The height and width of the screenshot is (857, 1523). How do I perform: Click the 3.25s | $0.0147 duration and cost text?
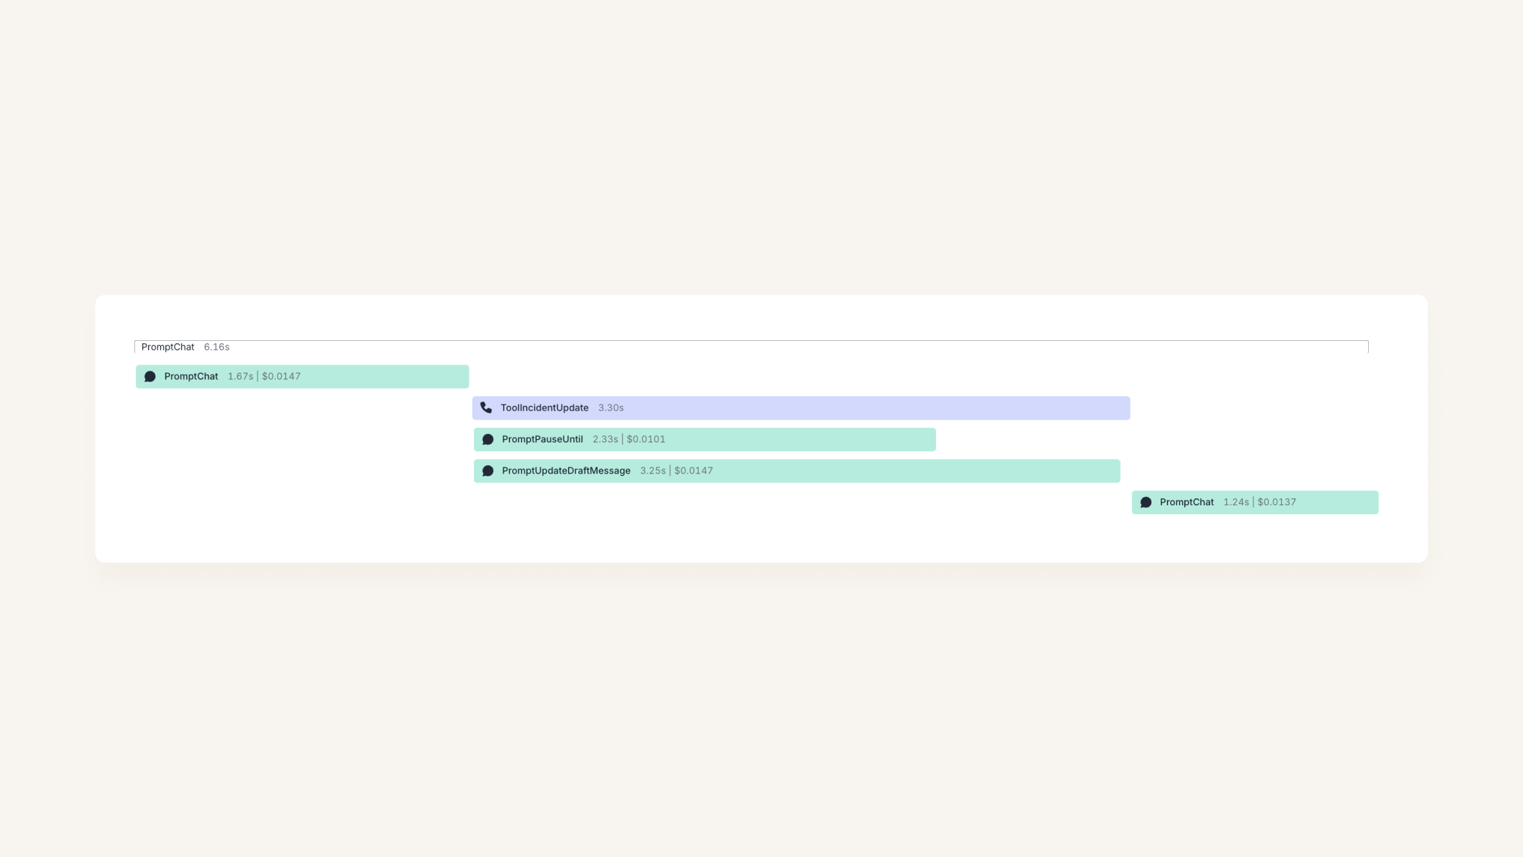(x=676, y=470)
